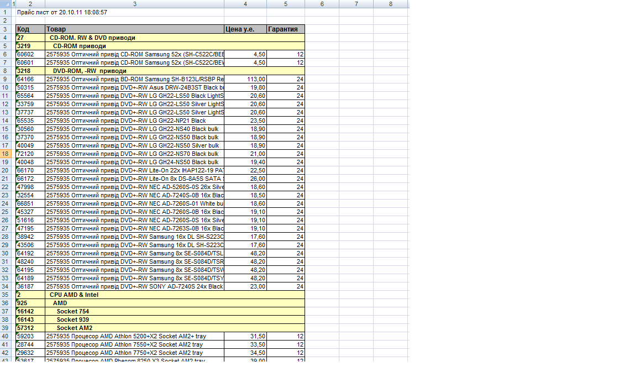Click the 'Цена у.е.' header cell

[245, 29]
